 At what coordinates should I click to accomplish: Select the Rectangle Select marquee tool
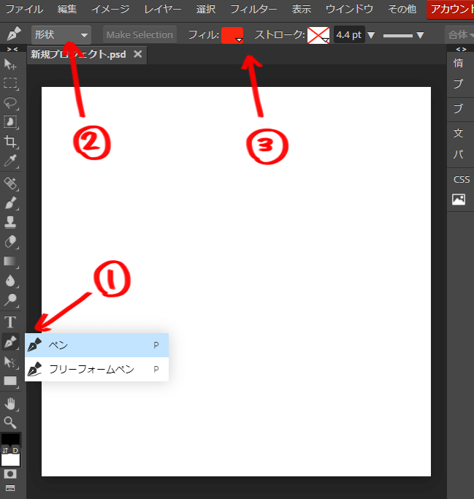pyautogui.click(x=10, y=83)
